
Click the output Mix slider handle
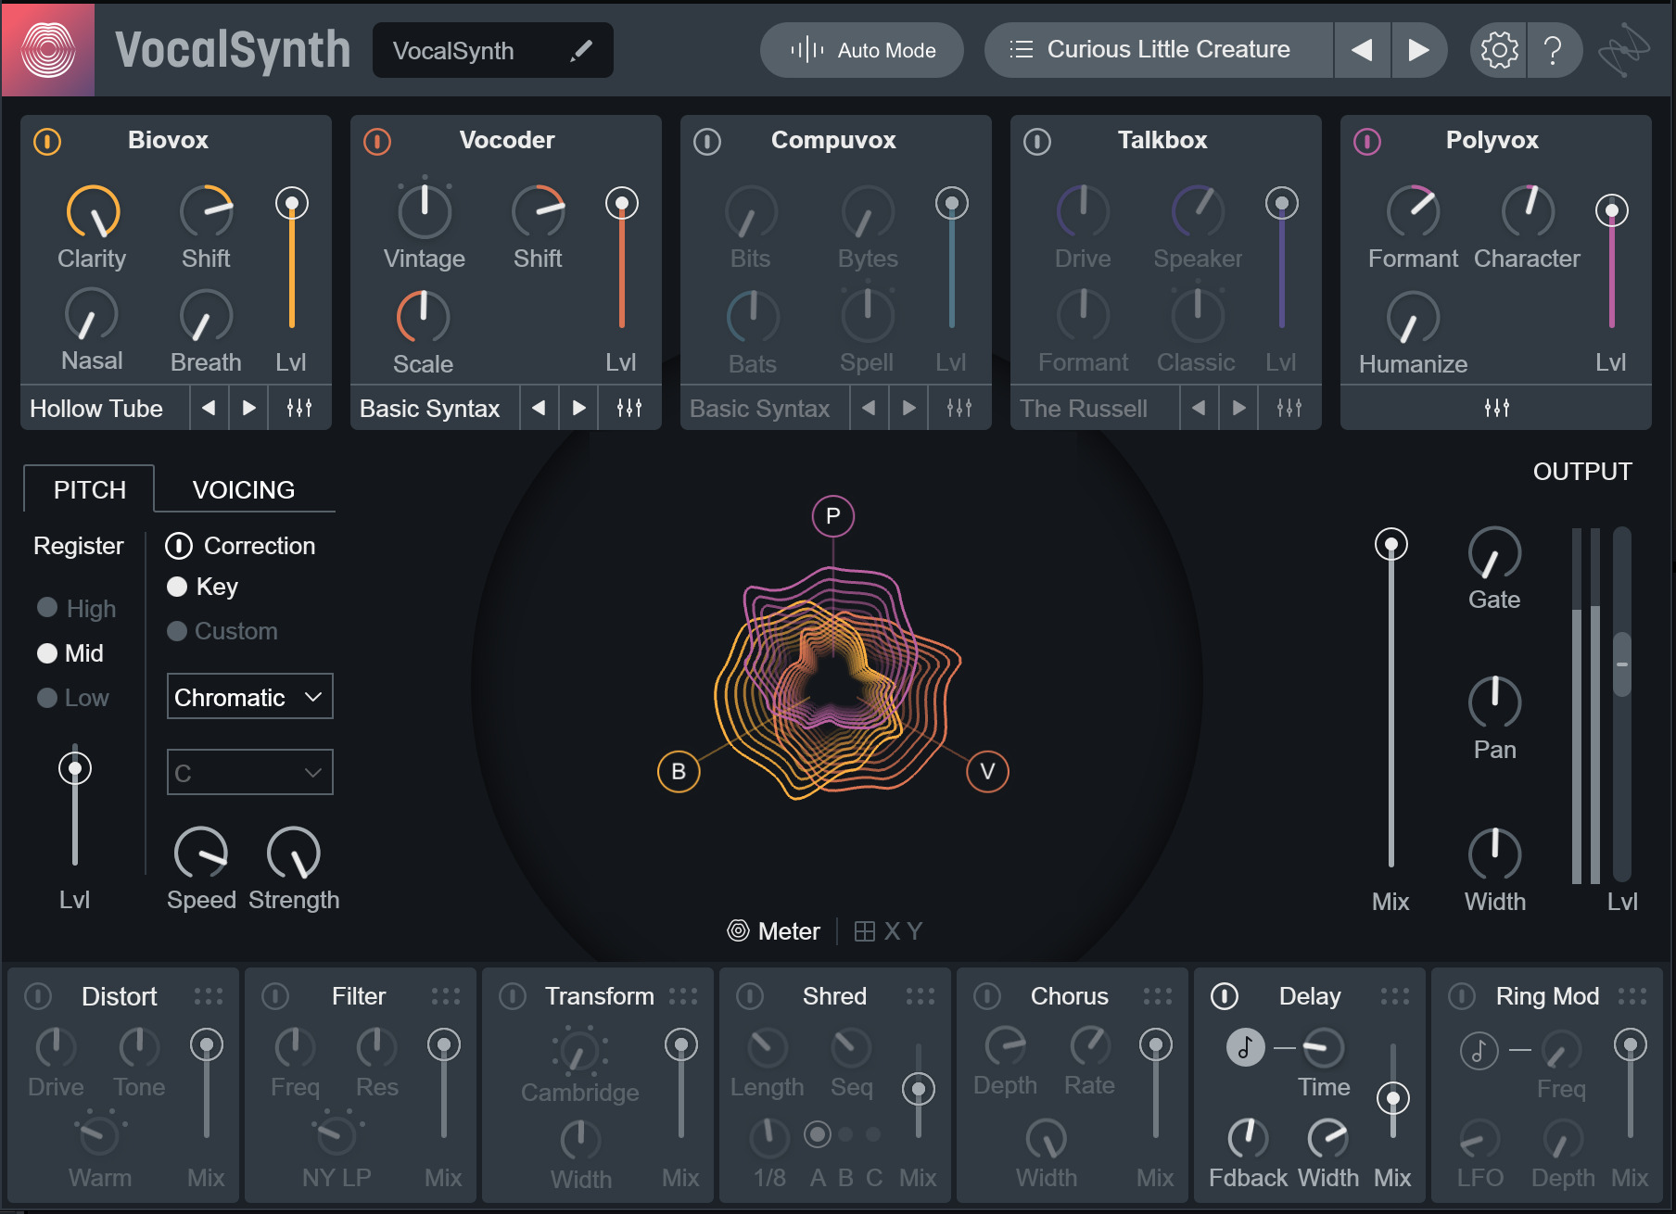click(1390, 544)
